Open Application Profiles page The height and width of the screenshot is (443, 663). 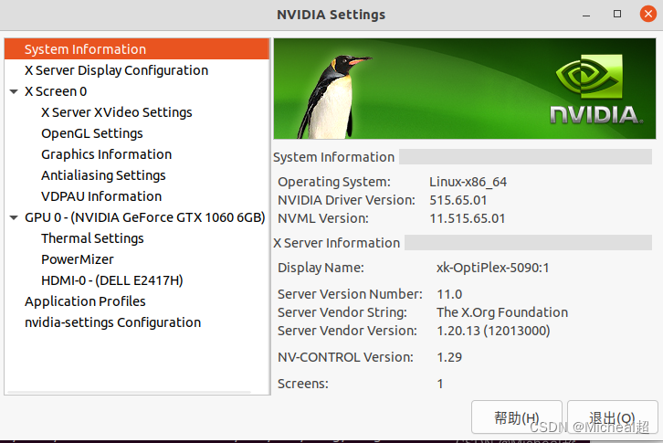85,301
